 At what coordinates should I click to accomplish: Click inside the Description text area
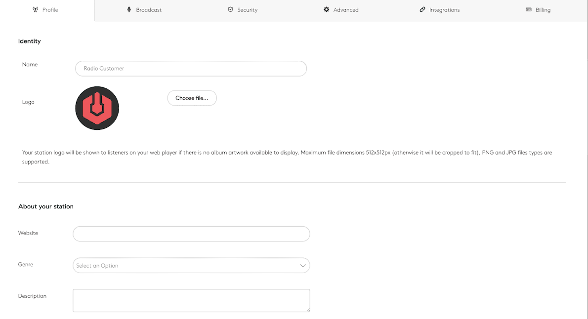click(x=191, y=300)
